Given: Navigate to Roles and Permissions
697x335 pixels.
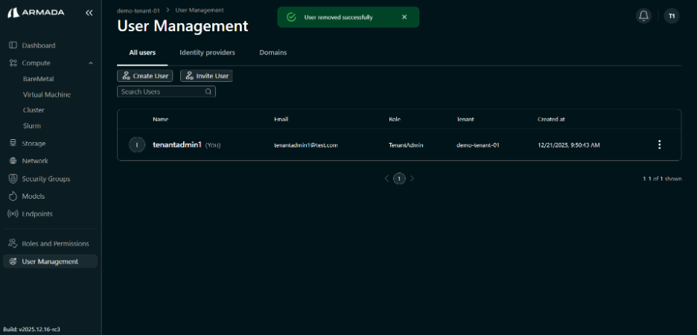Looking at the screenshot, I should click(x=55, y=243).
